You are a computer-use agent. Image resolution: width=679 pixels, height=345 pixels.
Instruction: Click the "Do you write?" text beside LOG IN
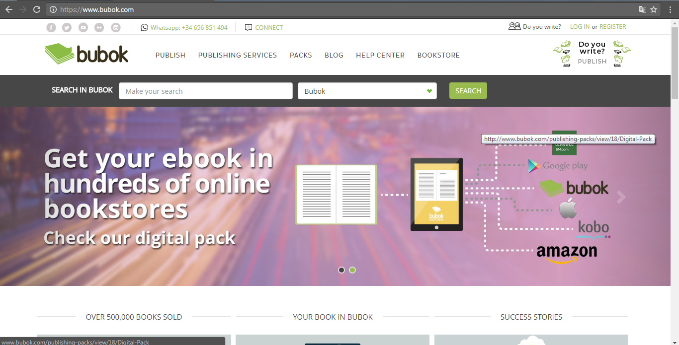click(542, 27)
